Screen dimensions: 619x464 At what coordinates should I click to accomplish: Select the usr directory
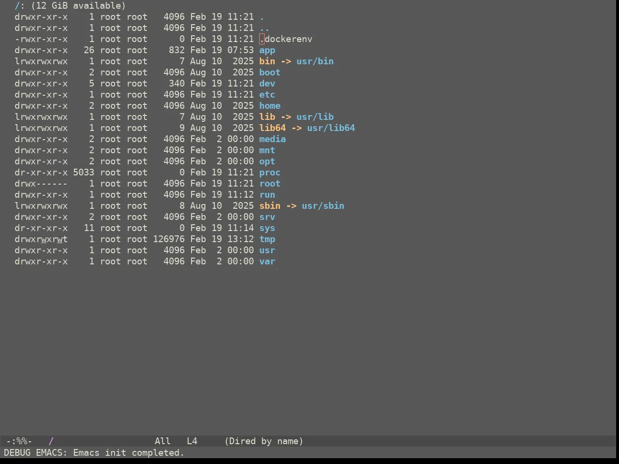click(x=267, y=250)
